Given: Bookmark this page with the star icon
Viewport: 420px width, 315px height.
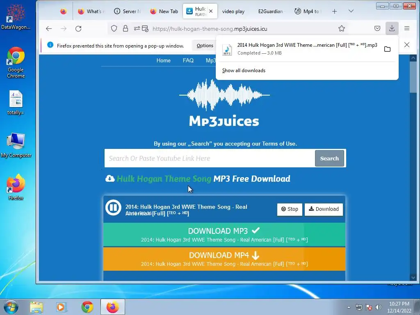Looking at the screenshot, I should (342, 28).
